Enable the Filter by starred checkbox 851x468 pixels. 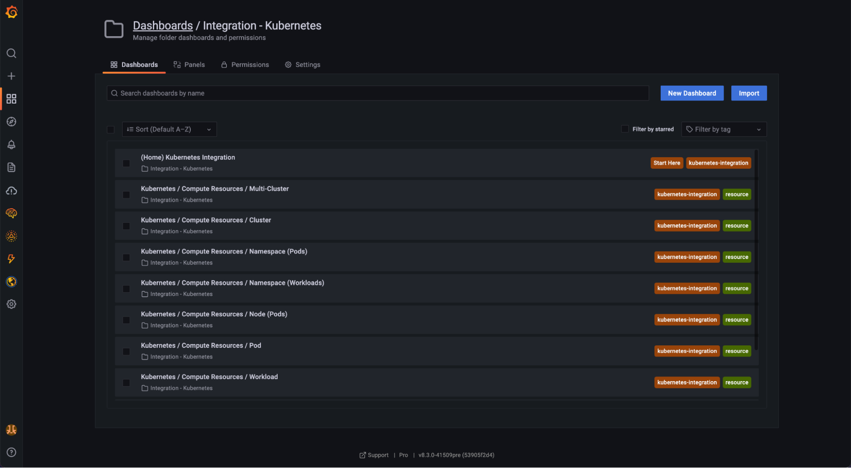[625, 129]
